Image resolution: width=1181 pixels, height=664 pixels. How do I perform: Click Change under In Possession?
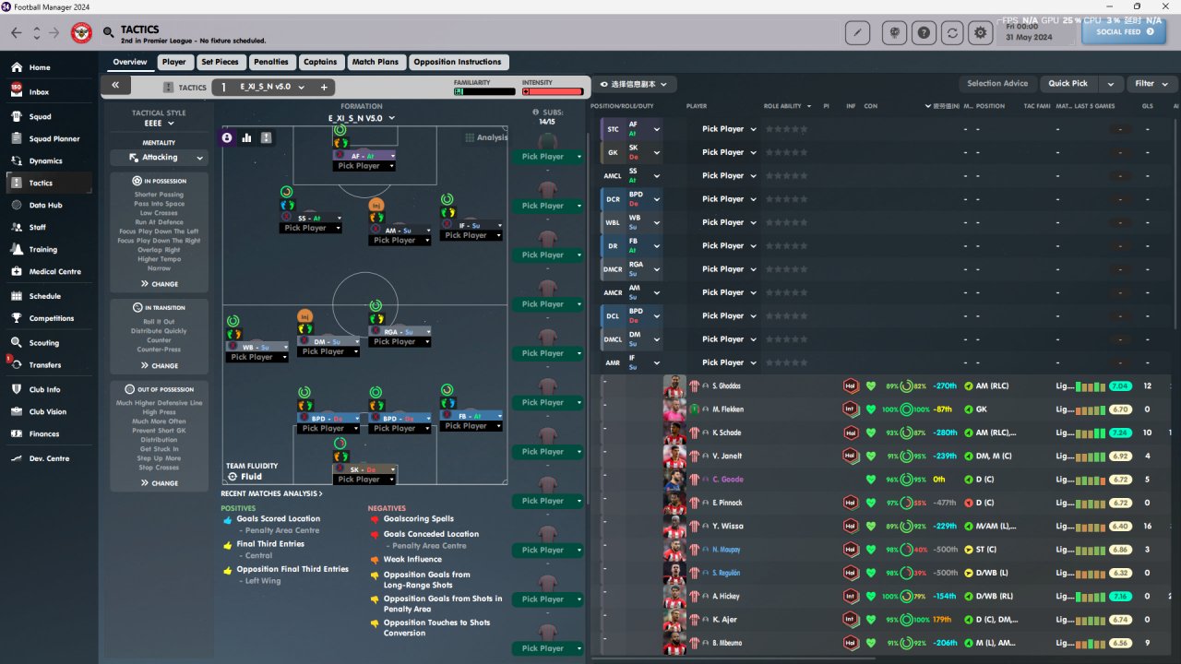coord(159,284)
